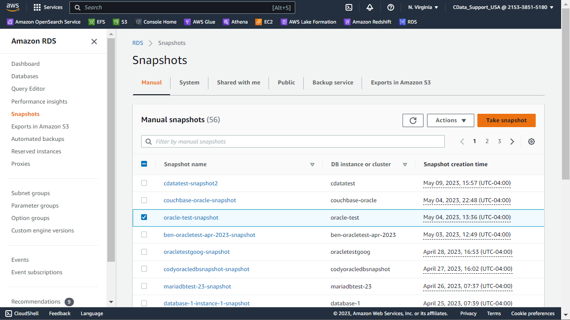Screen dimensions: 570x320
Task: Open the couchbase-oracle-snapshot link
Action: coord(199,200)
